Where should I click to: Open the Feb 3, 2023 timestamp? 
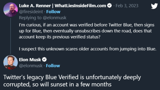click(127, 6)
